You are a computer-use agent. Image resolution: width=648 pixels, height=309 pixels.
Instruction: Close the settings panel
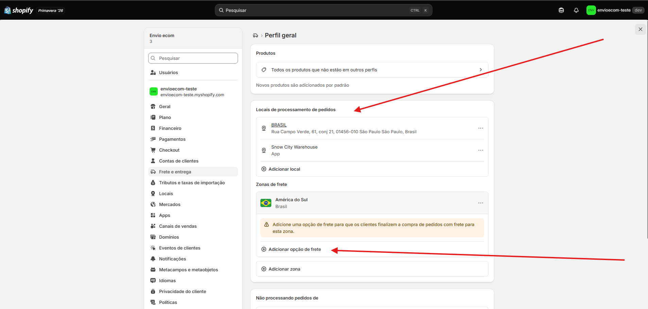[x=641, y=29]
